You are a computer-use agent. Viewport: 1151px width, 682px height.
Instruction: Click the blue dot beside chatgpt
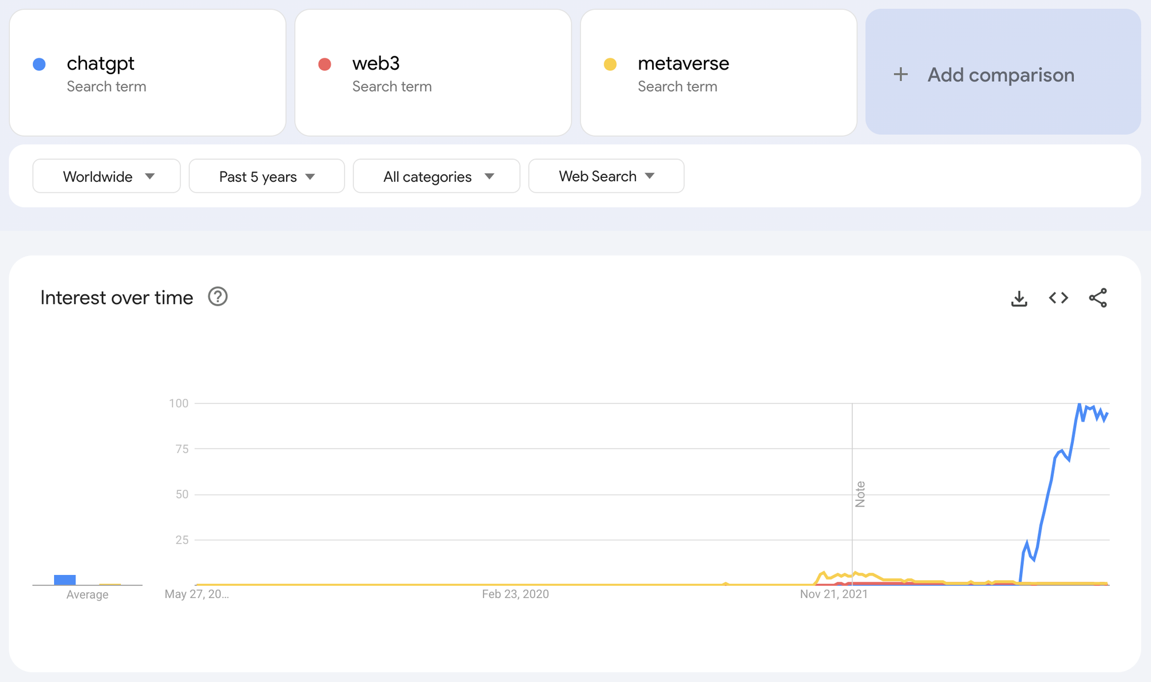[39, 64]
